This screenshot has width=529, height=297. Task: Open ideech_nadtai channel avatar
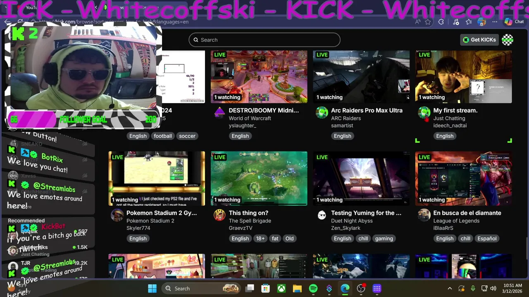(424, 112)
